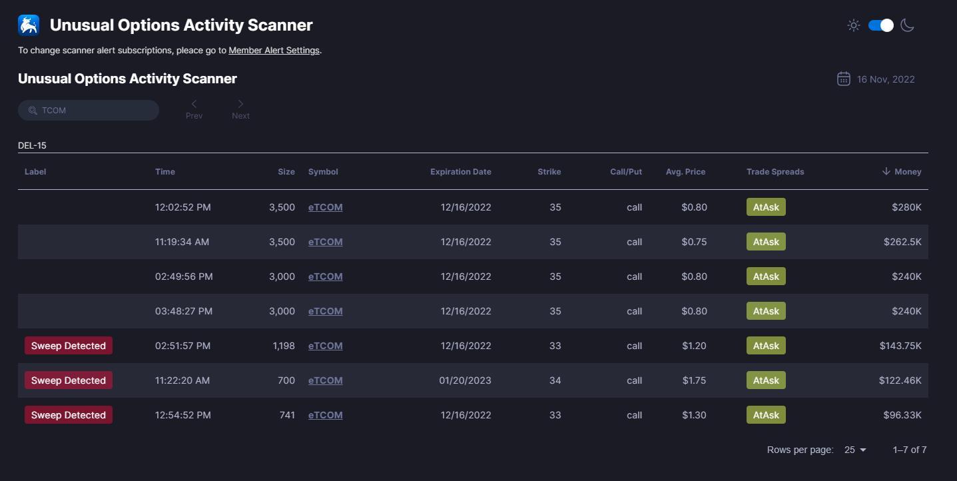Click the $122.46K money value
Image resolution: width=957 pixels, height=481 pixels.
pyautogui.click(x=900, y=380)
